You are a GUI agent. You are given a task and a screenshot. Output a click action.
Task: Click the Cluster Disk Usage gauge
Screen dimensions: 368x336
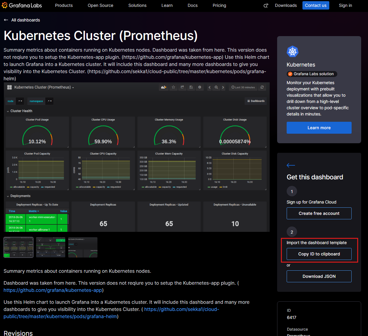[235, 135]
